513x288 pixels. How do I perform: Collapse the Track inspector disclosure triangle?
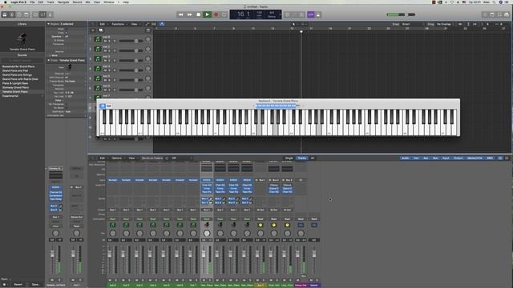click(x=48, y=61)
